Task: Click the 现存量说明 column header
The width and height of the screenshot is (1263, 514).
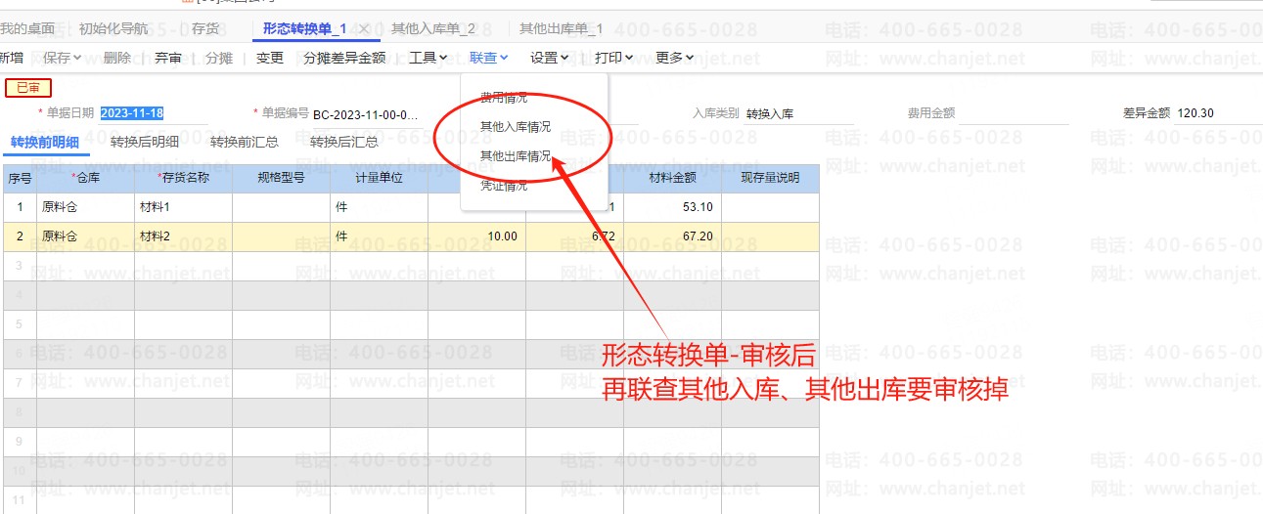Action: pyautogui.click(x=771, y=179)
